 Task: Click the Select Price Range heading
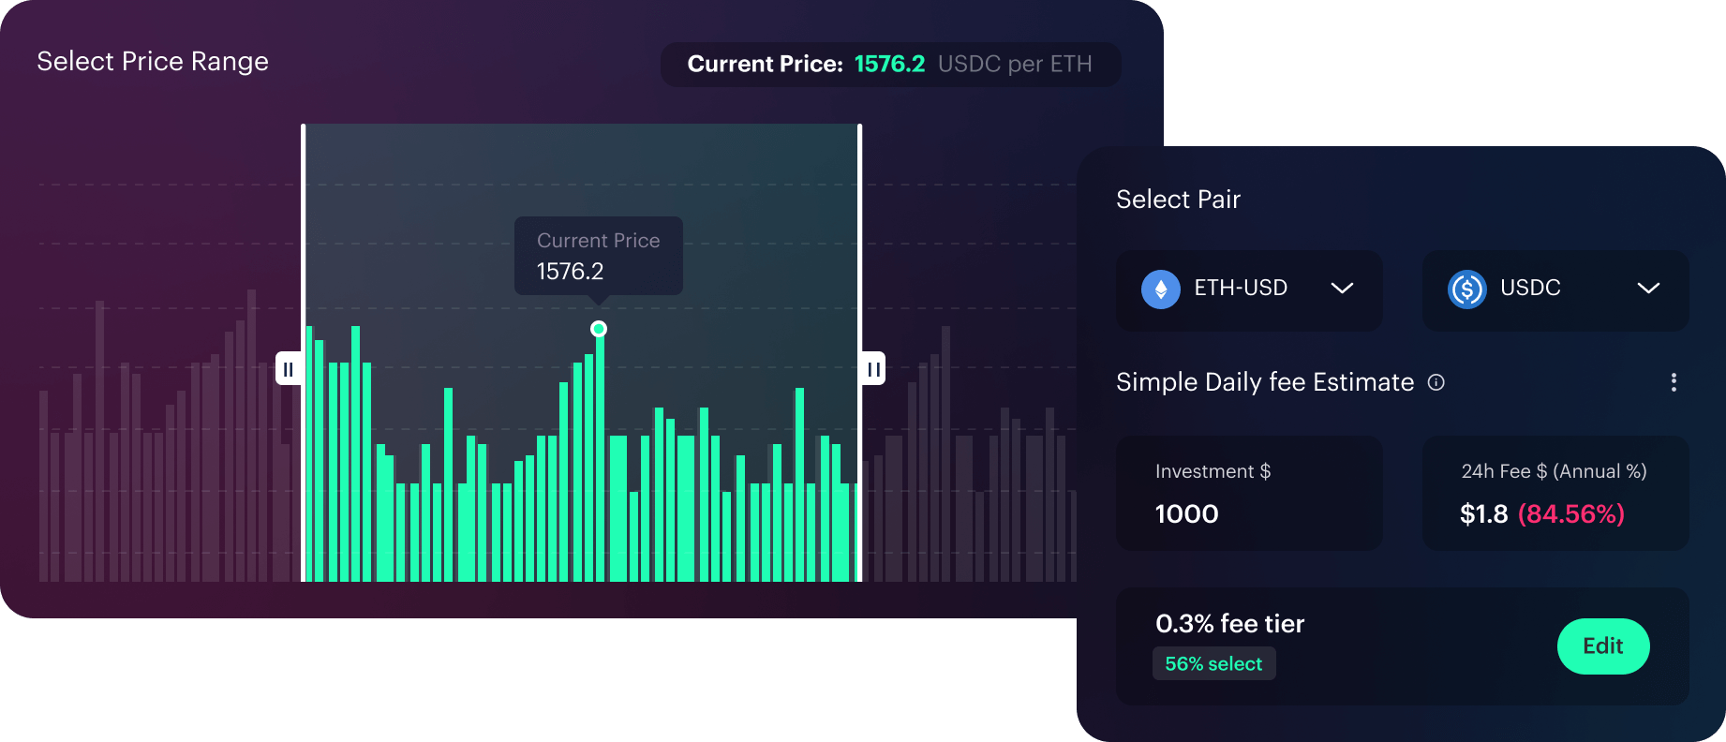click(x=153, y=62)
